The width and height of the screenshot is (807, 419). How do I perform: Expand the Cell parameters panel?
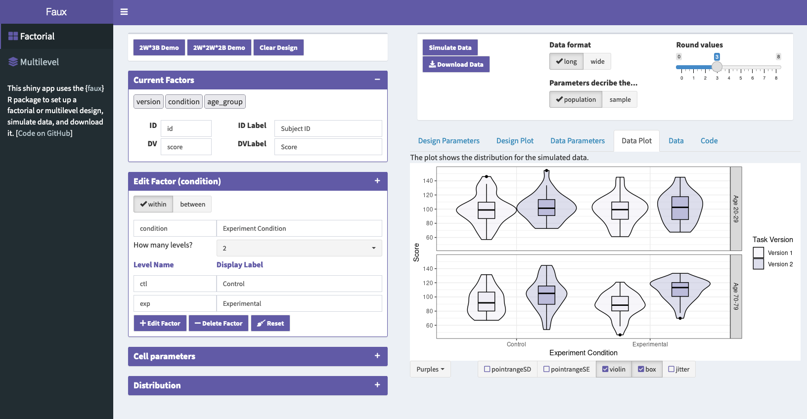click(377, 356)
